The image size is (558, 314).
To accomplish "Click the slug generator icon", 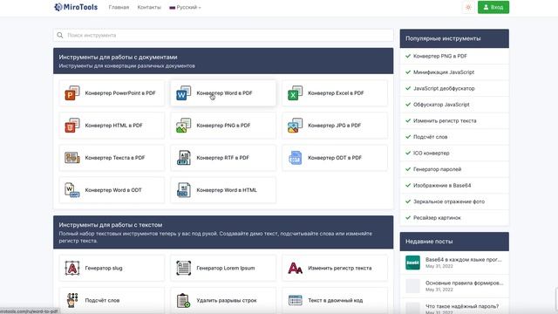I will (x=71, y=268).
